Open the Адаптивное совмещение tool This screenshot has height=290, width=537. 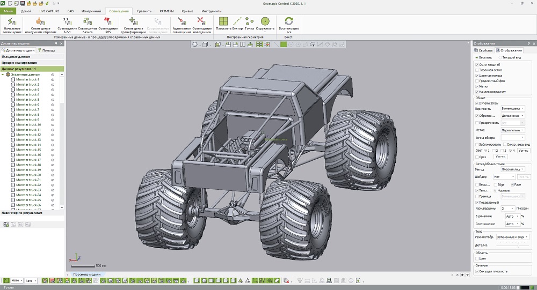182,24
